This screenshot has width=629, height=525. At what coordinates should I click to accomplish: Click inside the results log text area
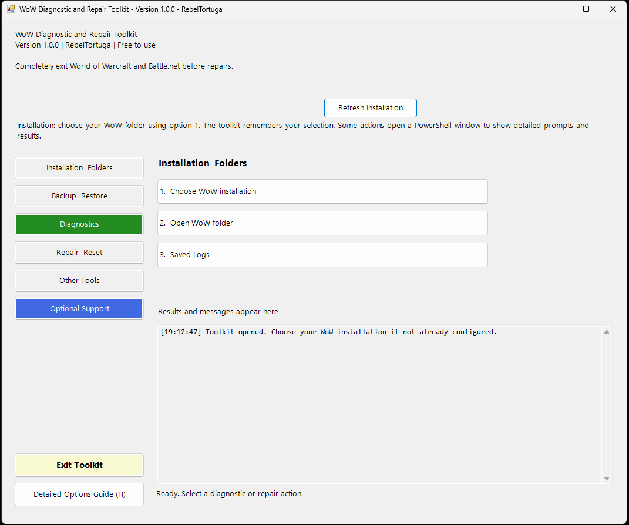pyautogui.click(x=380, y=405)
